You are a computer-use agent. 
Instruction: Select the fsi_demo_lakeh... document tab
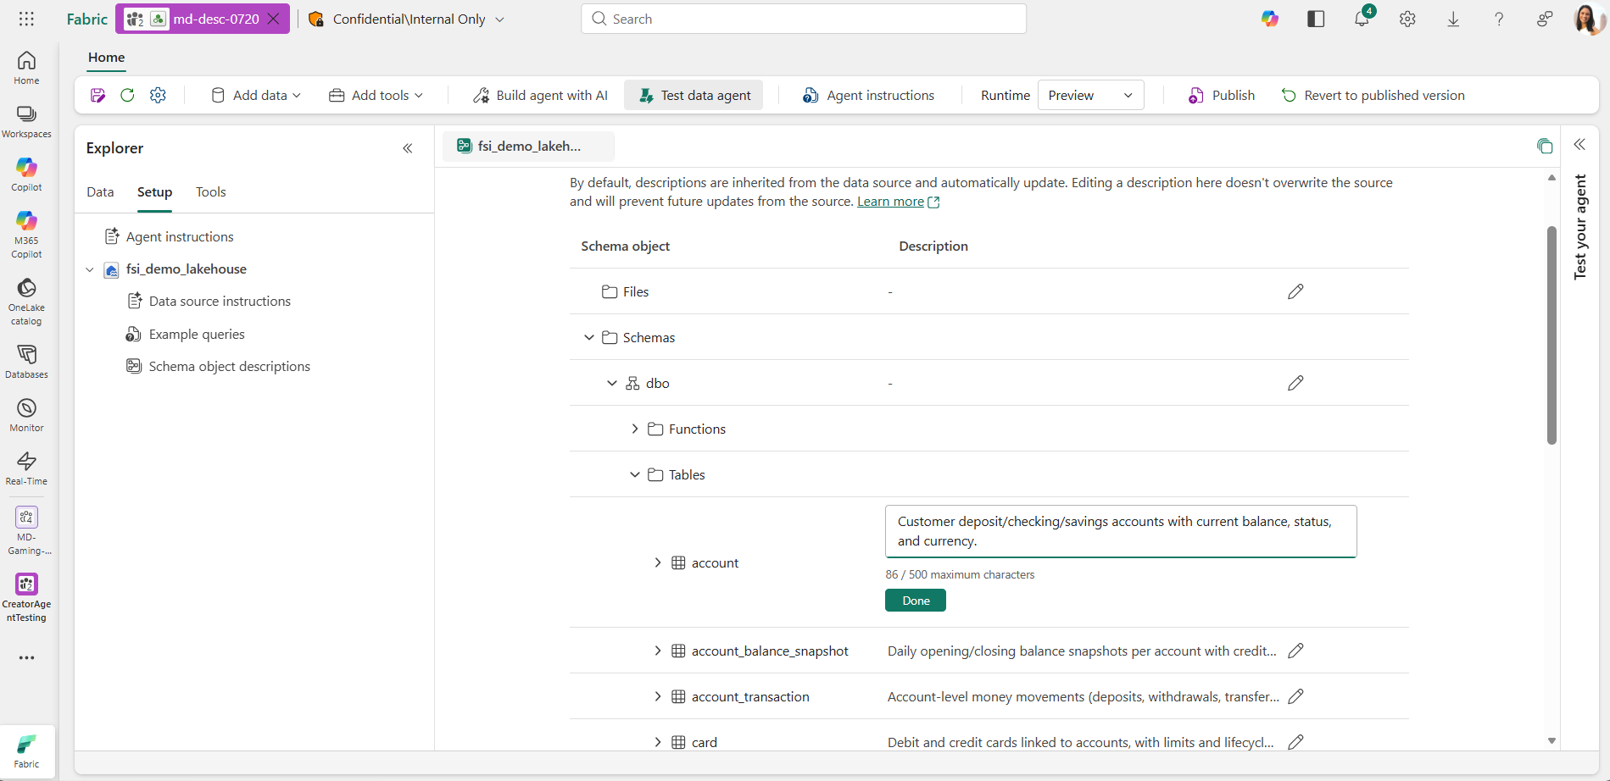pos(528,146)
